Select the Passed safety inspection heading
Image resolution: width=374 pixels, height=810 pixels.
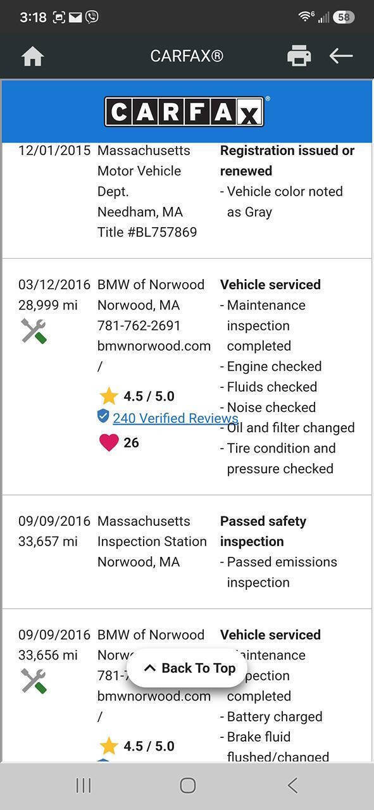click(263, 532)
